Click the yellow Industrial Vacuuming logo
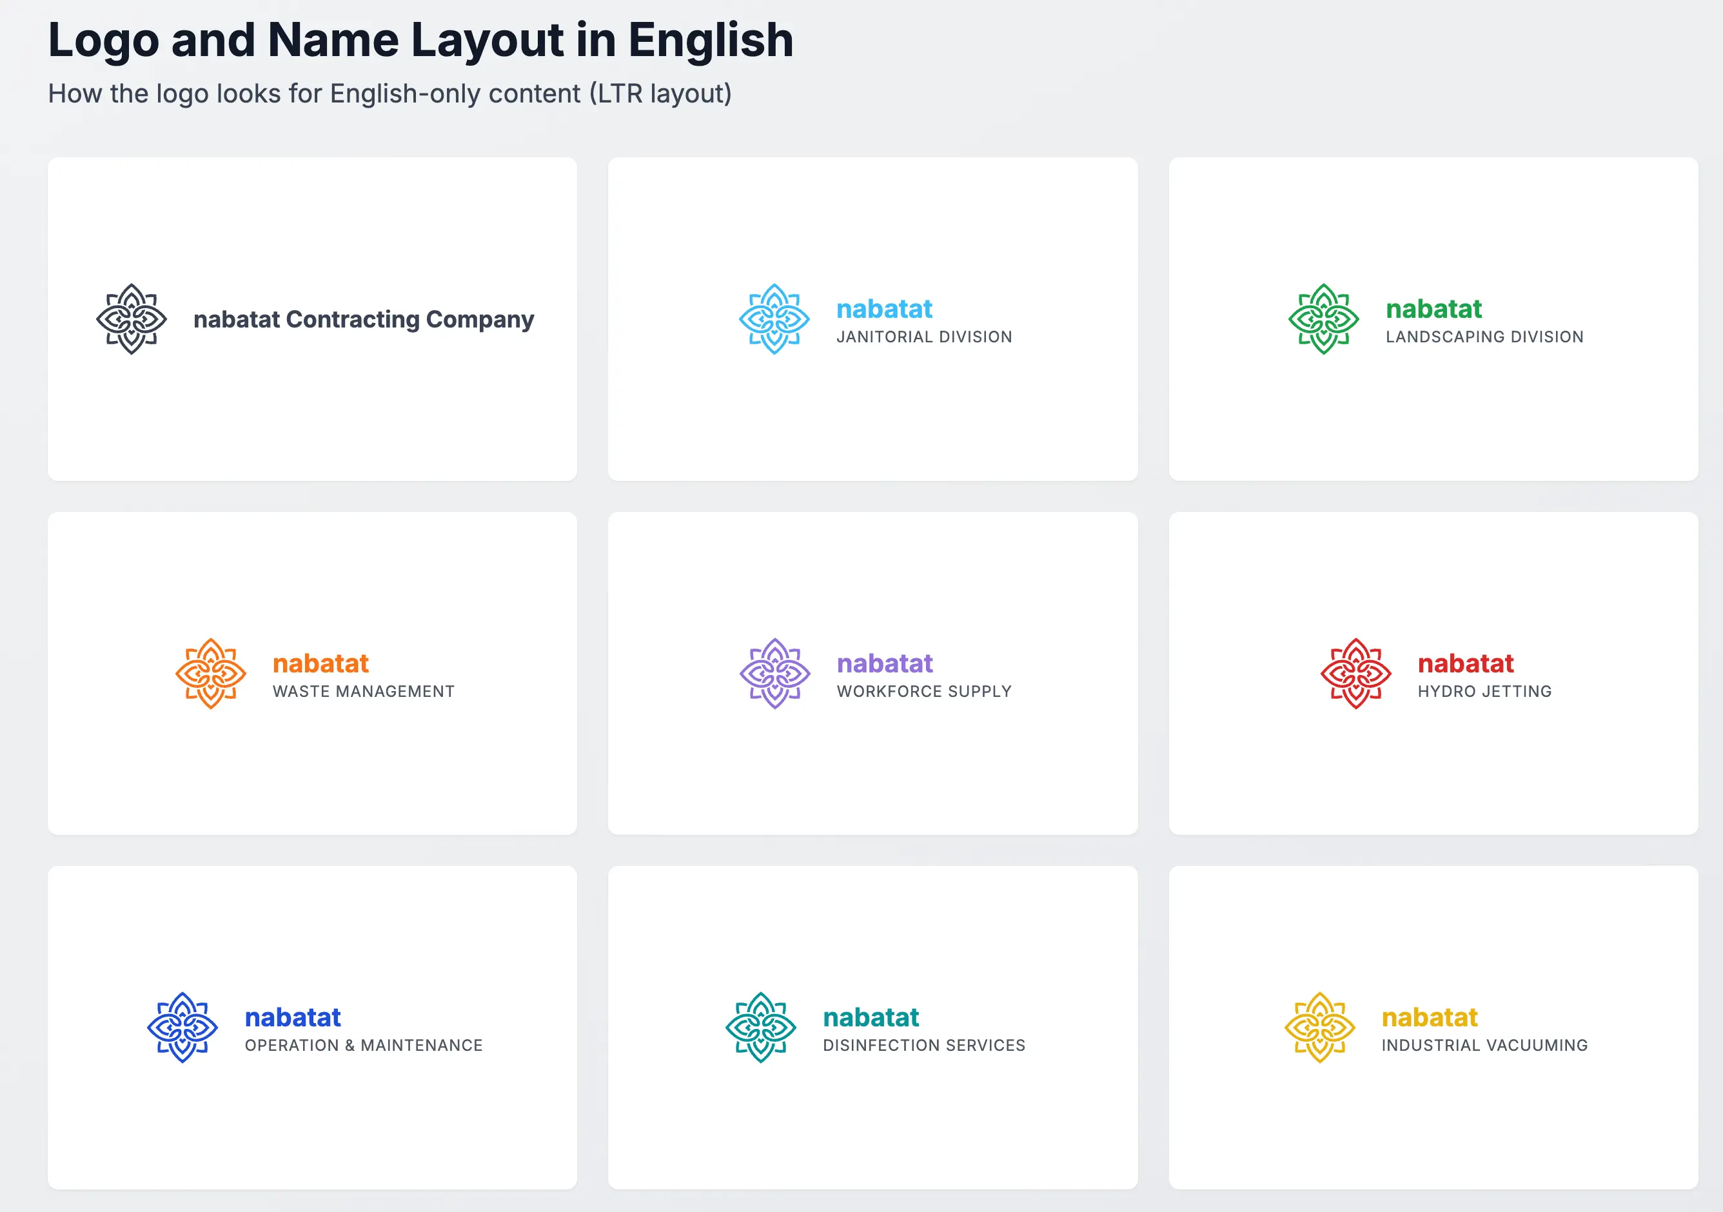 pyautogui.click(x=1319, y=1028)
